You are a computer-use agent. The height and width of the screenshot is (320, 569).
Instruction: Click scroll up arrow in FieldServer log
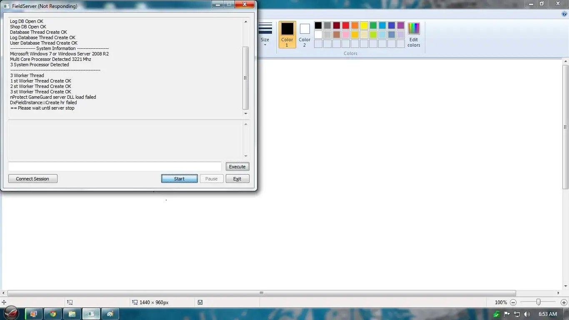[246, 22]
